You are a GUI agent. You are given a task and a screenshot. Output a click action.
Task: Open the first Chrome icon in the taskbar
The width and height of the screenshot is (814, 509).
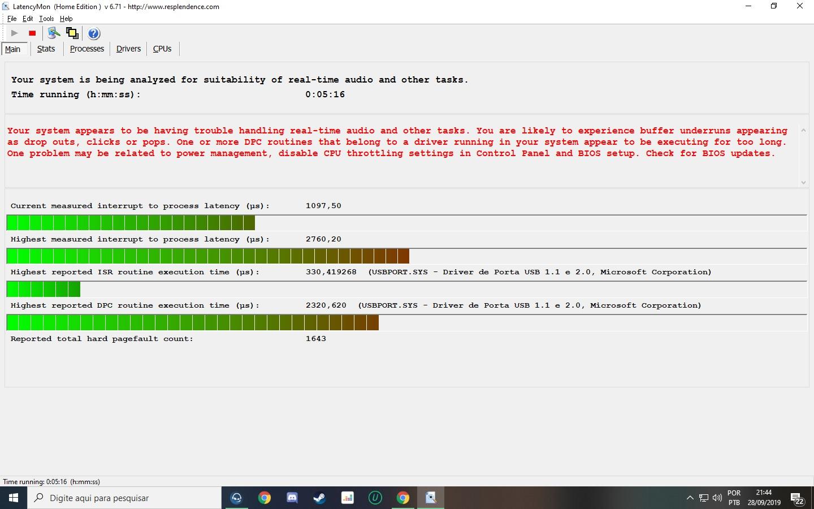point(264,498)
